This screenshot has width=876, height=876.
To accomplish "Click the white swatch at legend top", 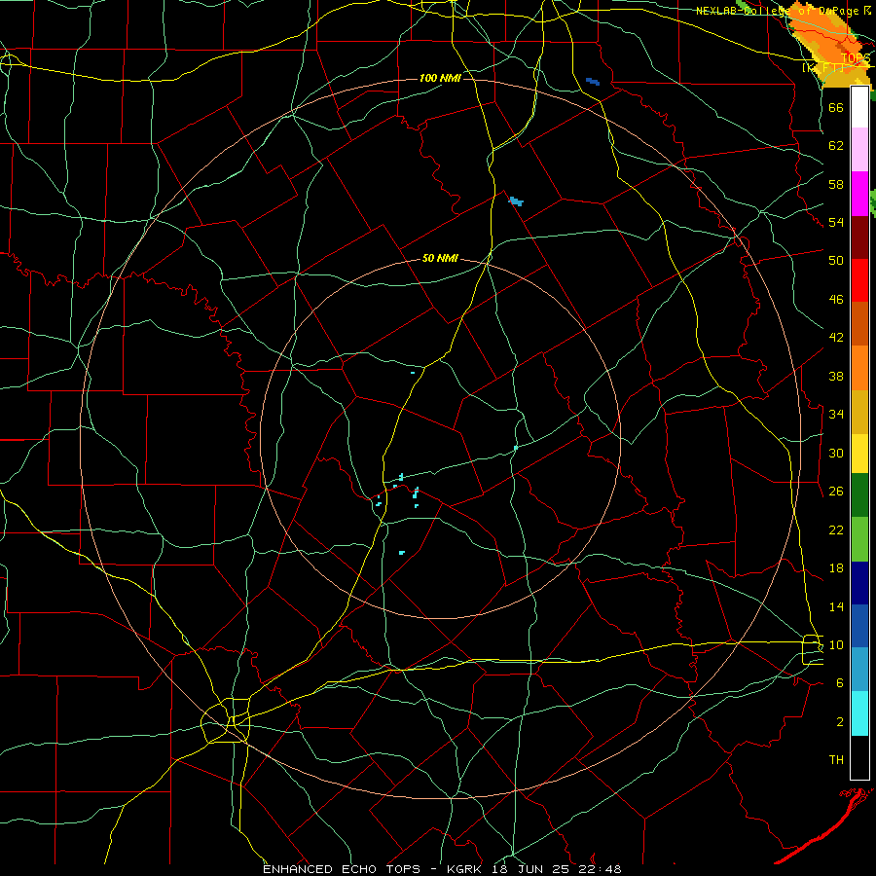I will 859,107.
